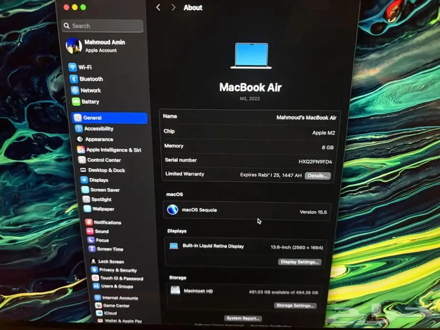Open Screen Saver icon

(85, 190)
